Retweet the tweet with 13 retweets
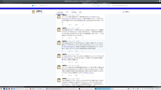161x90 pixels. 69,62
